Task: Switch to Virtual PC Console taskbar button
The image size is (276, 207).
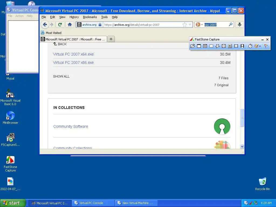Action: click(x=93, y=203)
